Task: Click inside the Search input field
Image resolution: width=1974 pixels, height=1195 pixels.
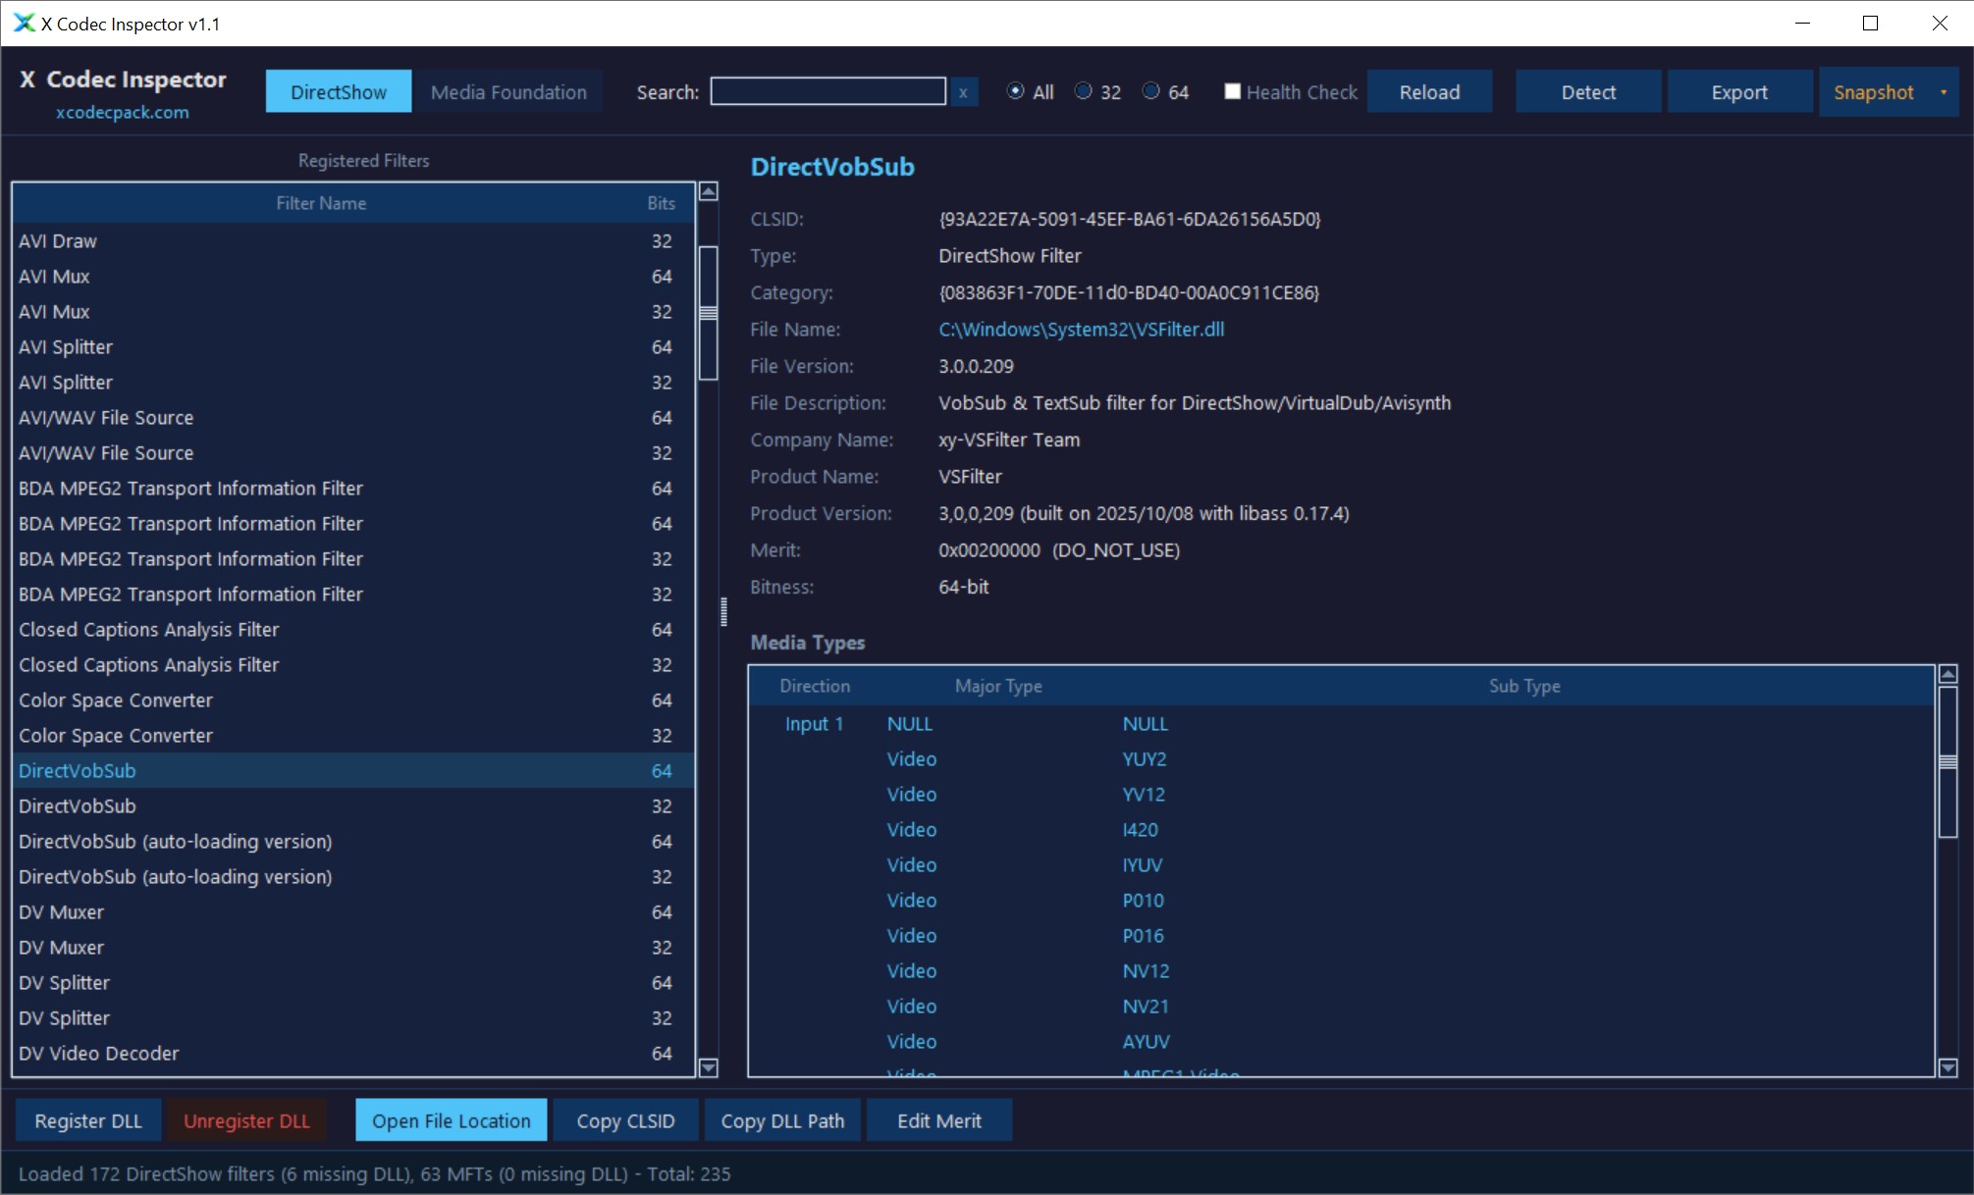Action: click(x=827, y=91)
